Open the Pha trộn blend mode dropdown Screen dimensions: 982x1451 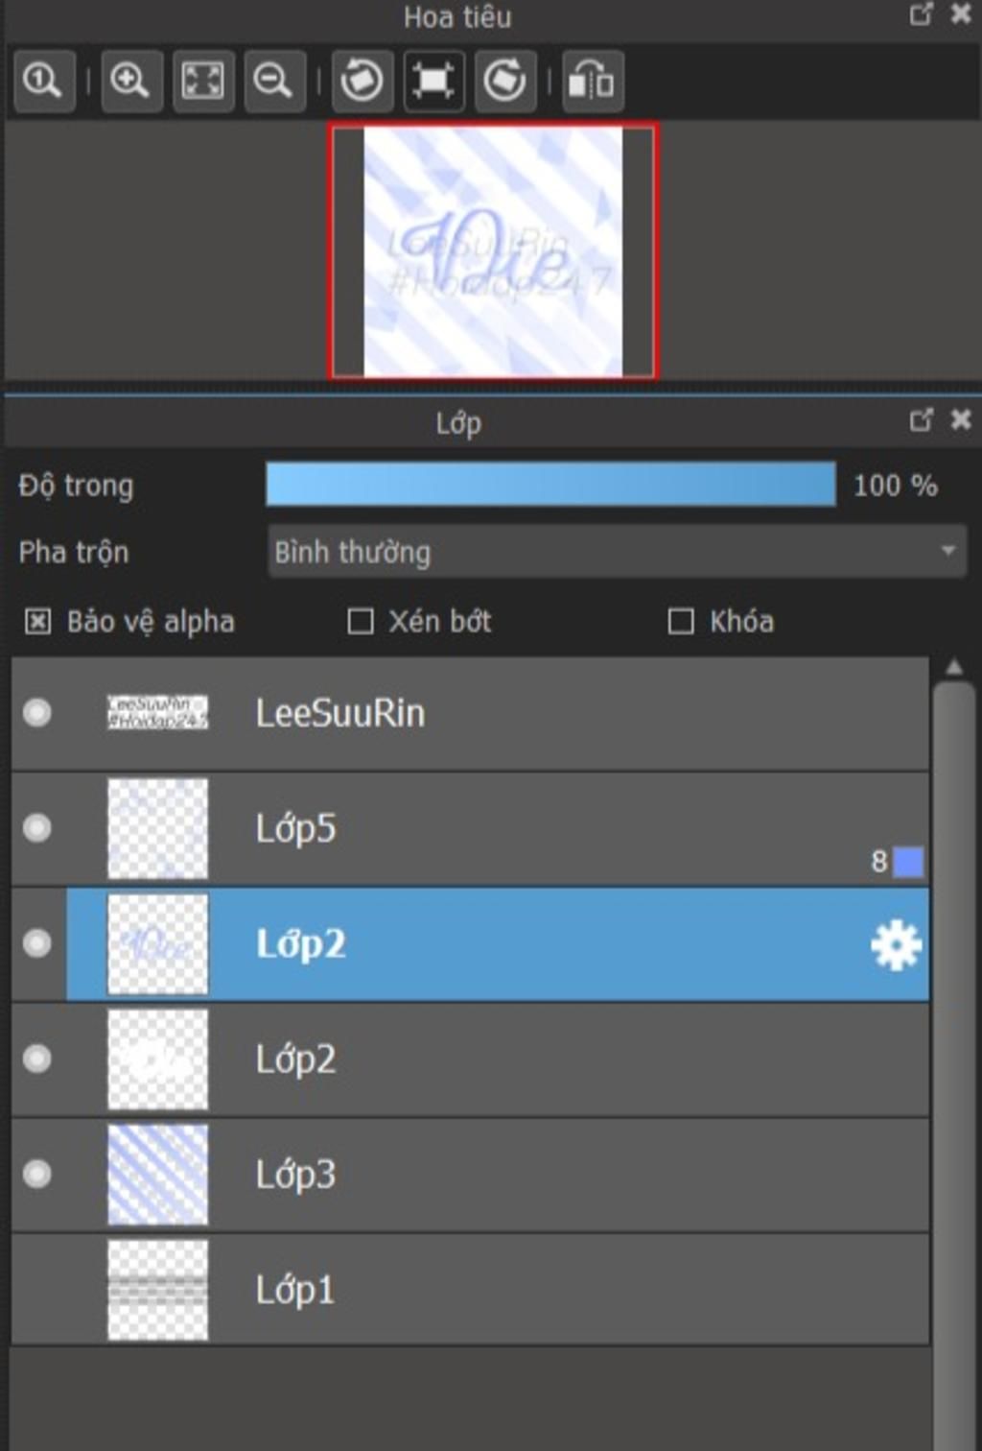pos(617,552)
